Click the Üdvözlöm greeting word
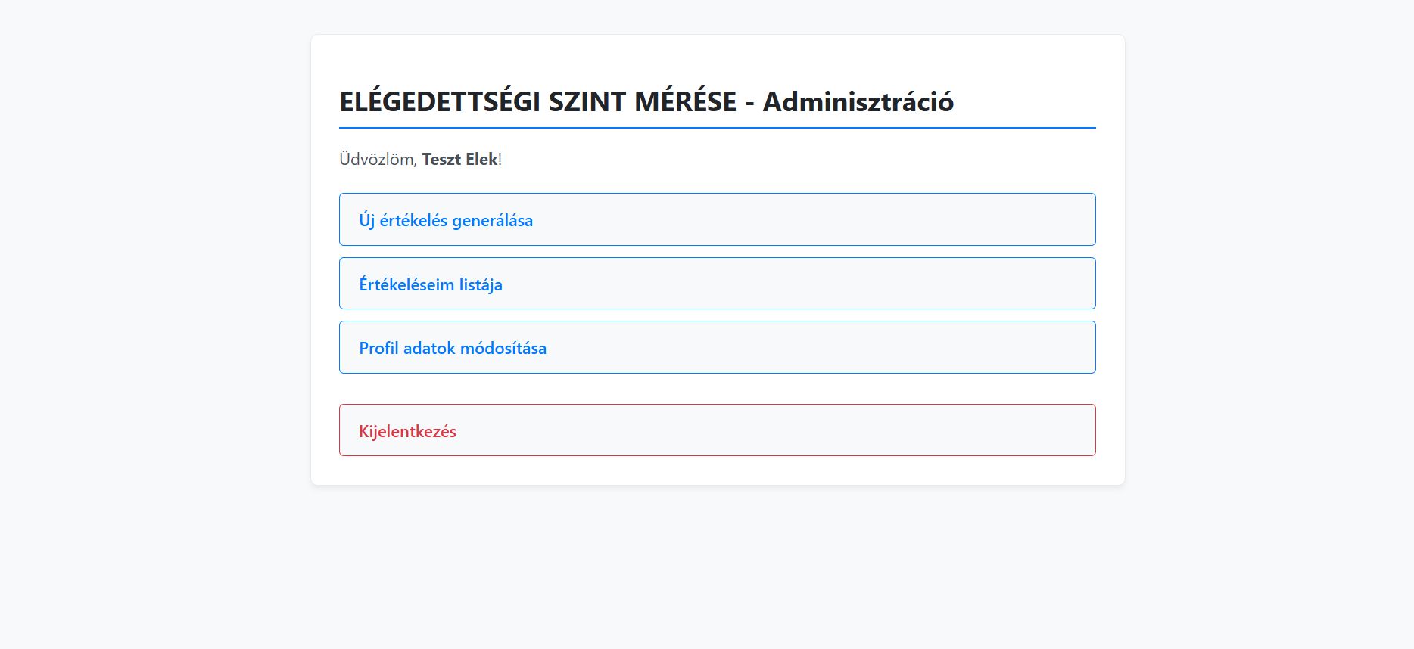The width and height of the screenshot is (1414, 649). [376, 160]
